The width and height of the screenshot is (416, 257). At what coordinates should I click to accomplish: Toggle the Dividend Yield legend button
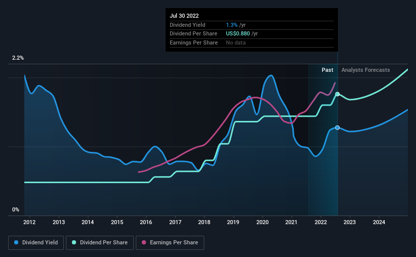coord(36,243)
